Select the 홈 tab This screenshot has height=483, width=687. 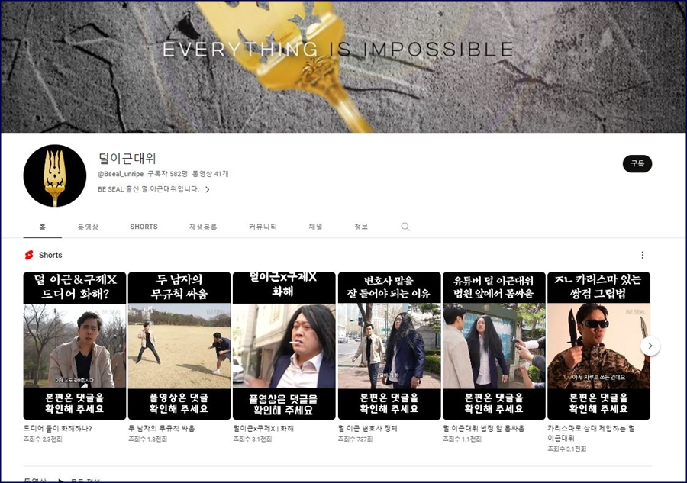pyautogui.click(x=43, y=227)
